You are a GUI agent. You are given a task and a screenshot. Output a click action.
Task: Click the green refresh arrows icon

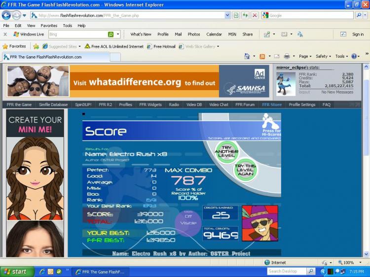coord(245,16)
